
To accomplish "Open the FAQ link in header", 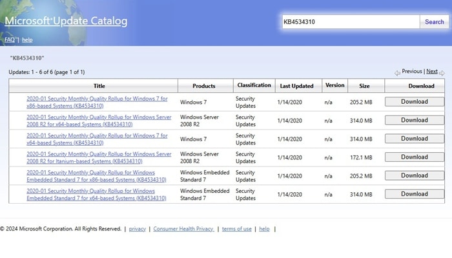I will 10,40.
